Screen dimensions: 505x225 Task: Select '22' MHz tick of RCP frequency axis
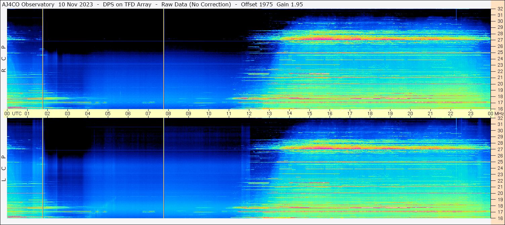point(500,71)
